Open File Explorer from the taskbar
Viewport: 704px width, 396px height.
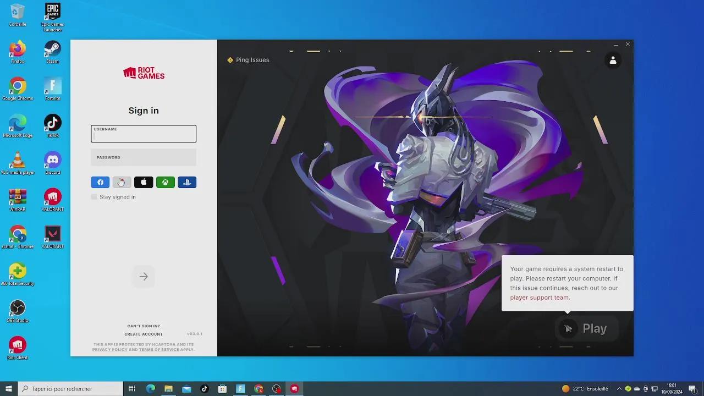click(168, 389)
